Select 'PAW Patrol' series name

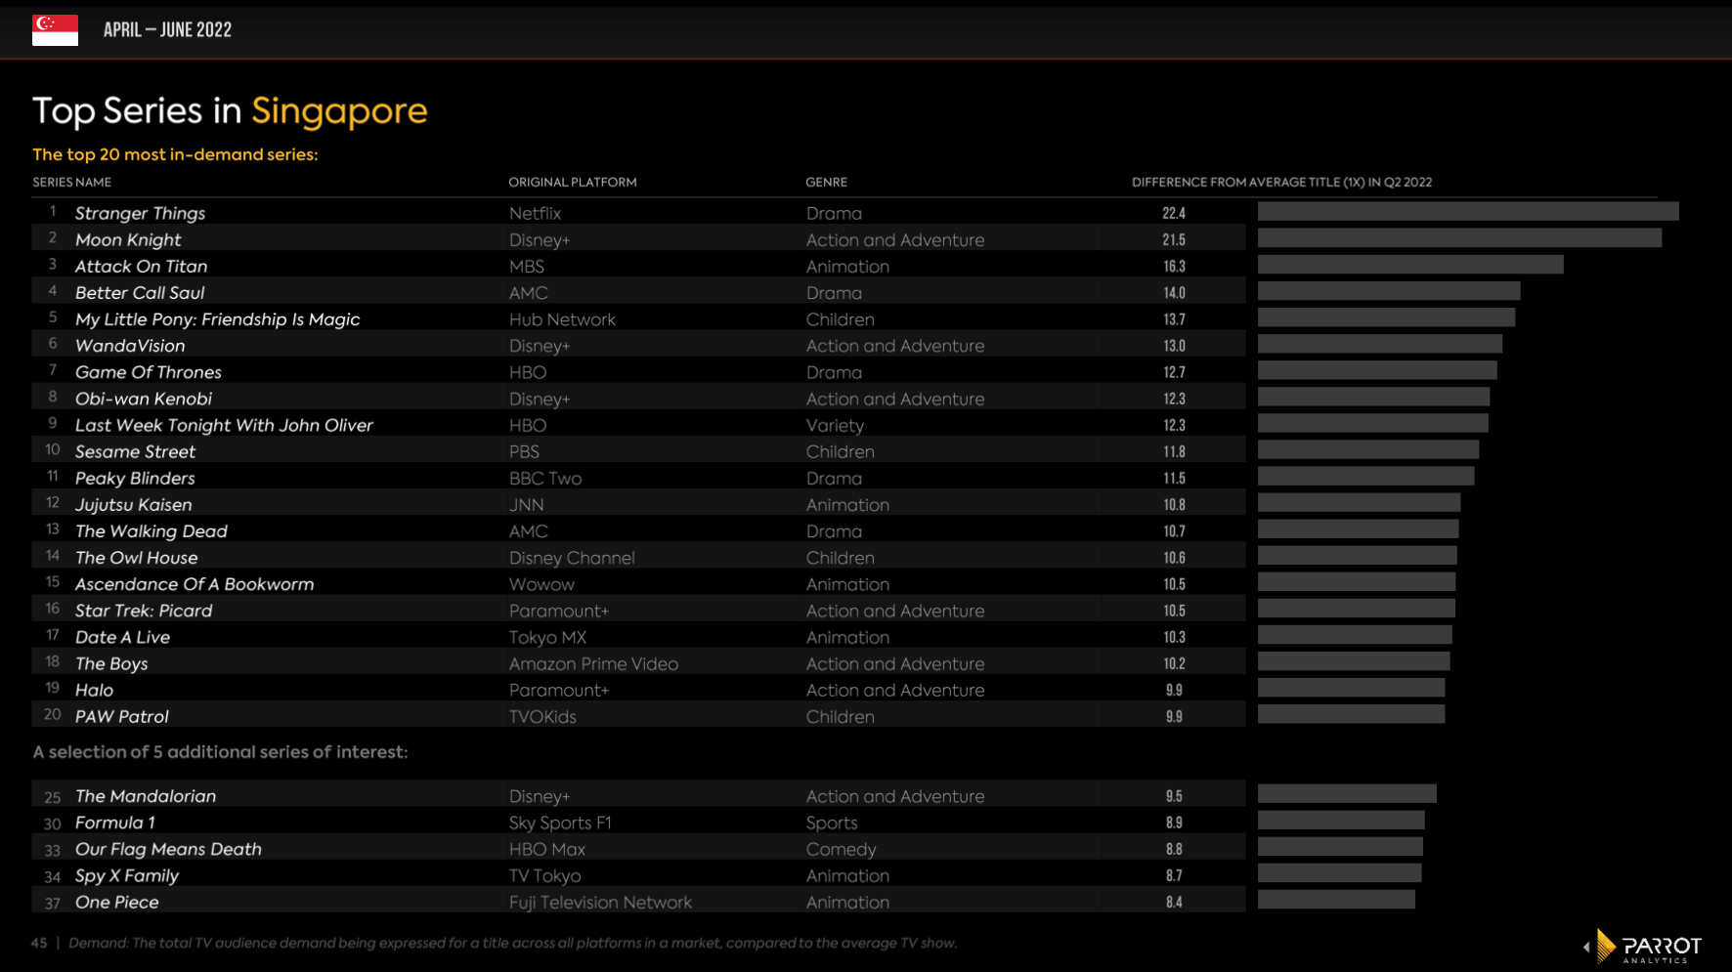click(x=122, y=716)
